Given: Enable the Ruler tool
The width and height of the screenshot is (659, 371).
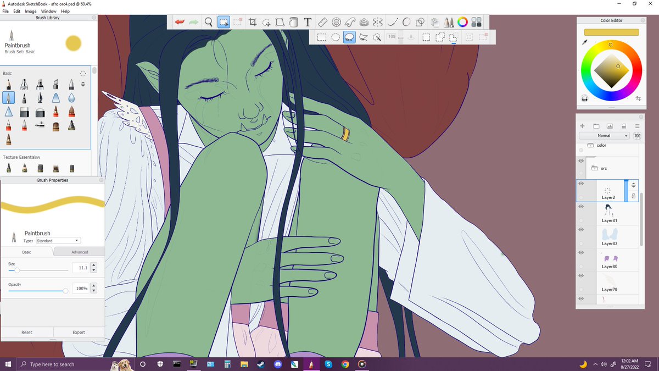Looking at the screenshot, I should point(322,23).
